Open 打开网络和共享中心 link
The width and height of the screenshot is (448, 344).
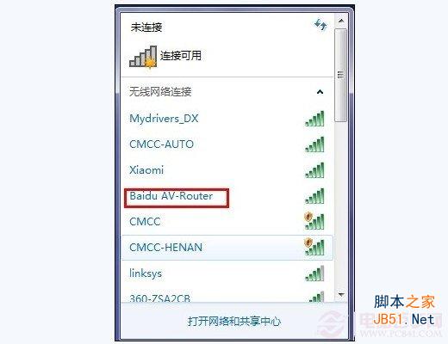pos(234,322)
